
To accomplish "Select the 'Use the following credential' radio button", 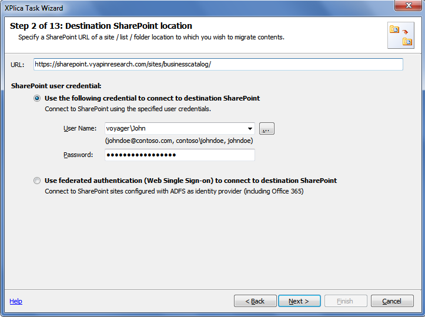I will pos(37,98).
